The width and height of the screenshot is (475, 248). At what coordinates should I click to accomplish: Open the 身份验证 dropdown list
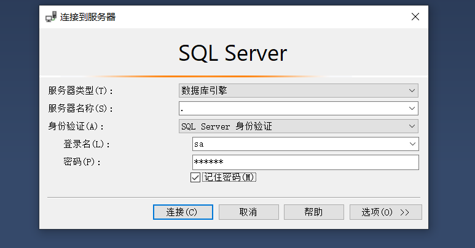(x=299, y=126)
